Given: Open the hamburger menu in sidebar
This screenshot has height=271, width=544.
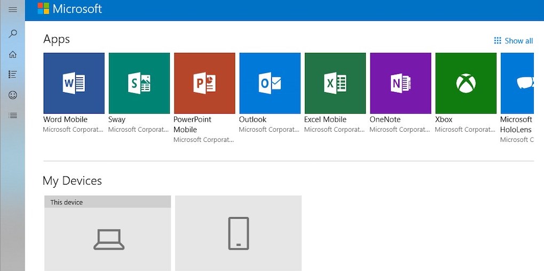Looking at the screenshot, I should click(x=13, y=10).
